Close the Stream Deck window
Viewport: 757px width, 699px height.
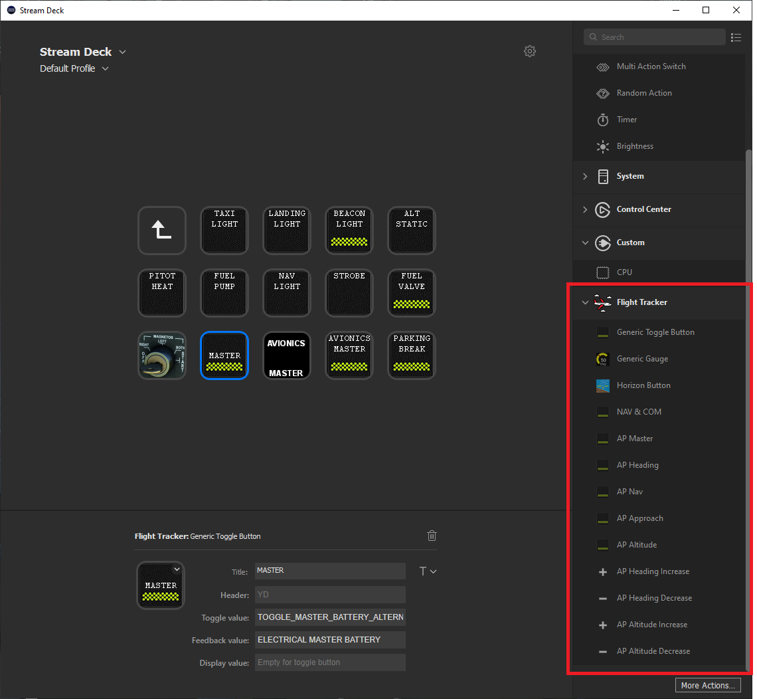[x=736, y=10]
